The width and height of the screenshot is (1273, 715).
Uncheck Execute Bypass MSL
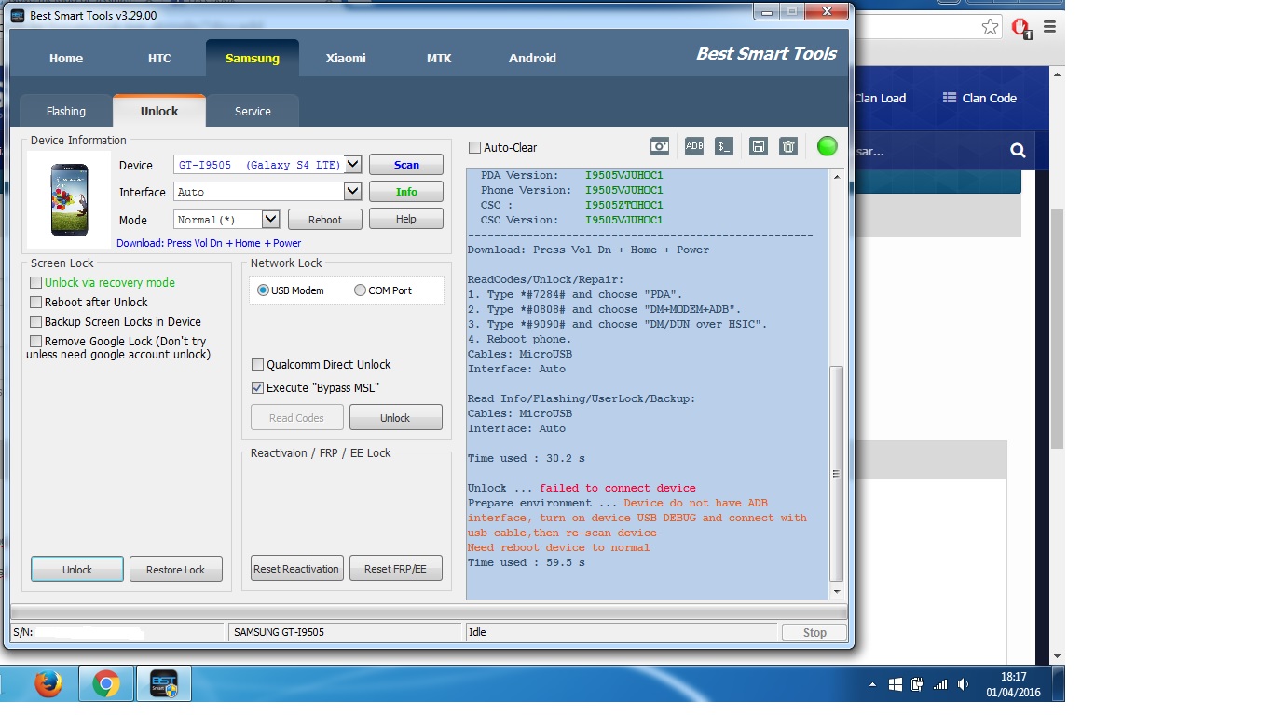click(258, 387)
